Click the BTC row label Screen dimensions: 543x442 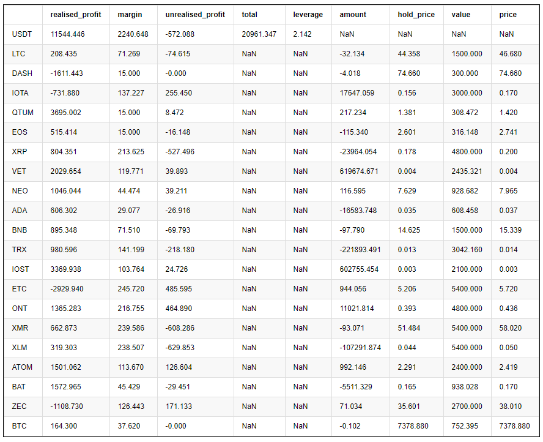[20, 426]
